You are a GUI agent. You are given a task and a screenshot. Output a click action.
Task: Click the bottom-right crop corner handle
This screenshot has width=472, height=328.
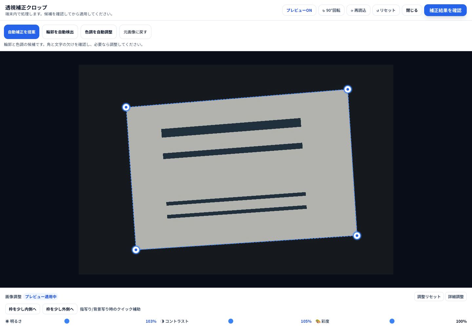[357, 236]
